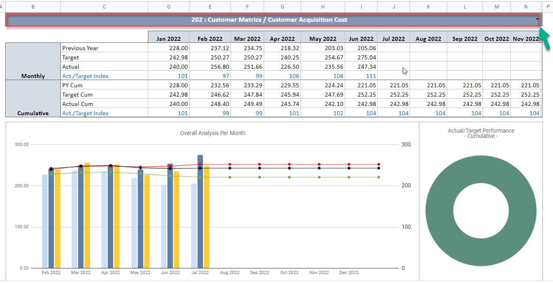
Task: Click the Monthly section label
Action: click(x=33, y=76)
